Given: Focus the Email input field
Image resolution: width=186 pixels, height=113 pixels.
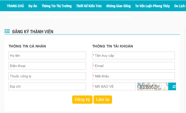Looking at the screenshot, I should (133, 66).
